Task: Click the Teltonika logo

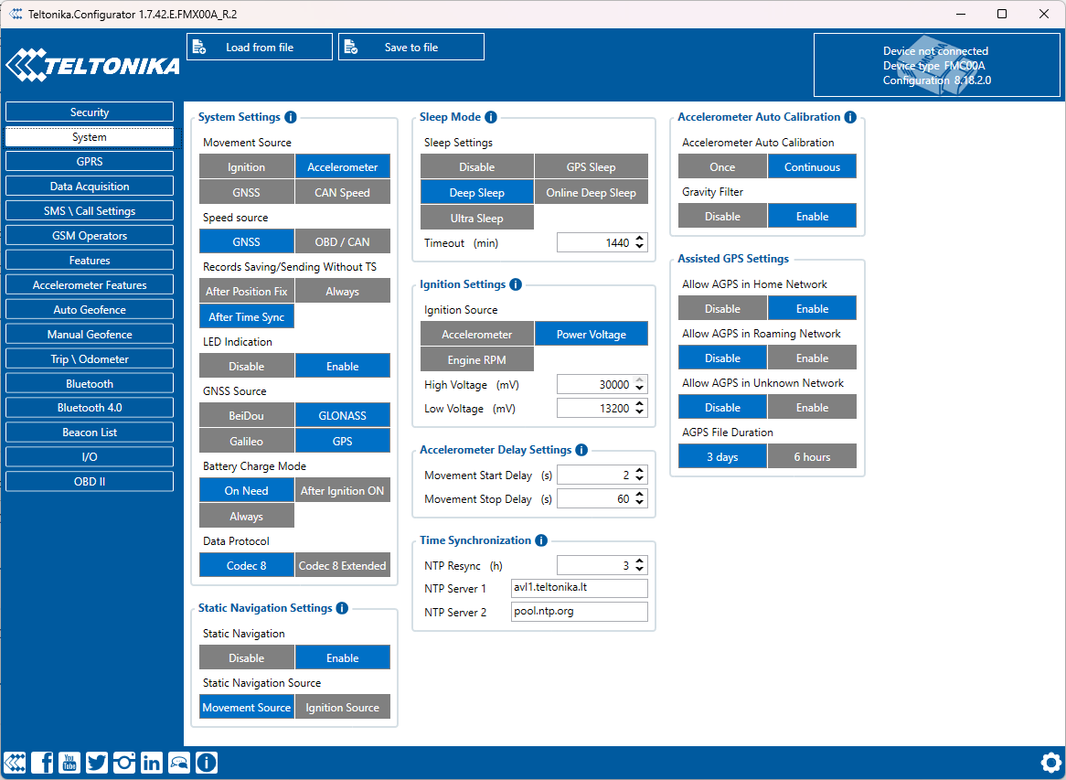Action: tap(92, 65)
